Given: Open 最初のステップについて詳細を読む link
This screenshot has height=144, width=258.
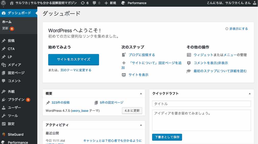Looking at the screenshot, I should [220, 71].
